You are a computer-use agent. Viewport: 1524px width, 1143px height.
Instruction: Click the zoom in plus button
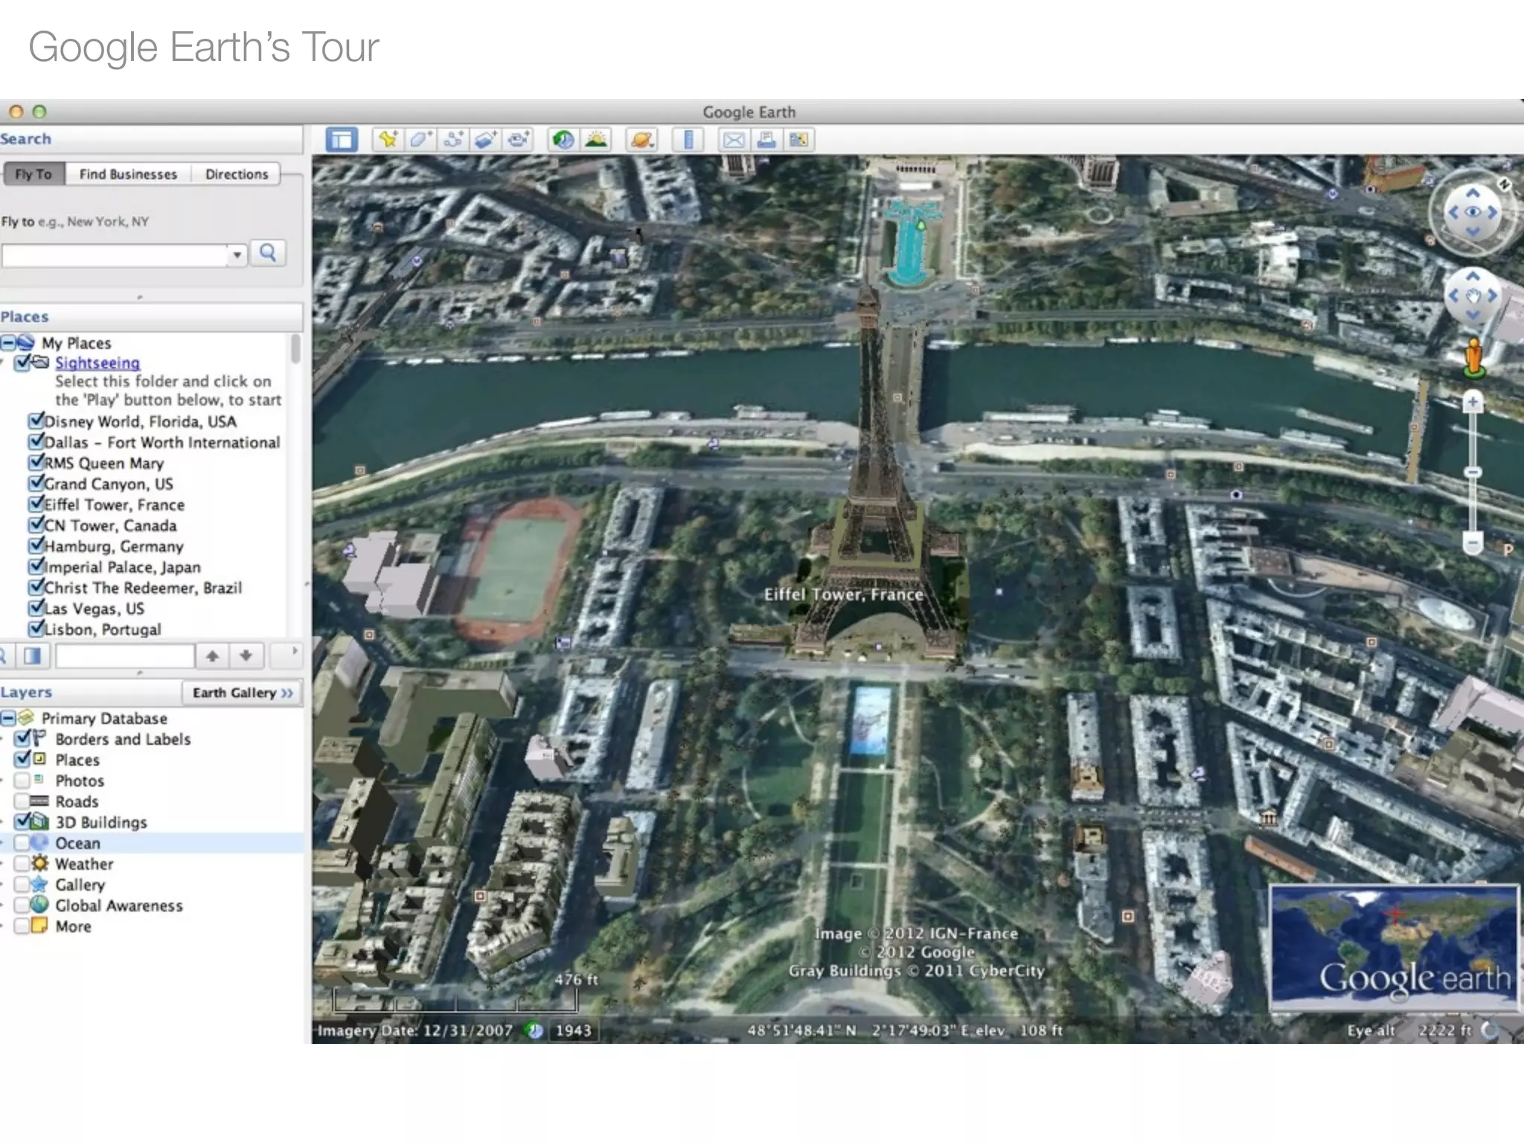(x=1473, y=403)
